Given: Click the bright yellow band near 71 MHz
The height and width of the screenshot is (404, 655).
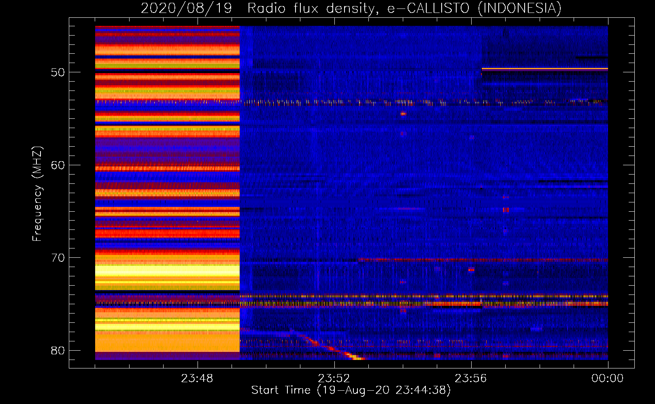Looking at the screenshot, I should coord(167,271).
